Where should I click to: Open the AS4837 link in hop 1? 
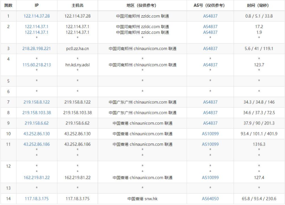210,16
